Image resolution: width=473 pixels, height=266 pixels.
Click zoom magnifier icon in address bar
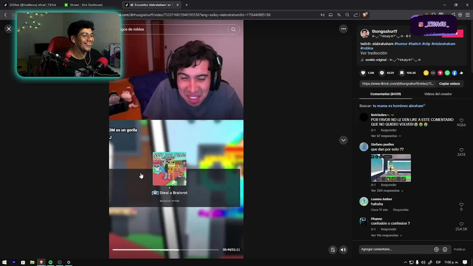347,15
